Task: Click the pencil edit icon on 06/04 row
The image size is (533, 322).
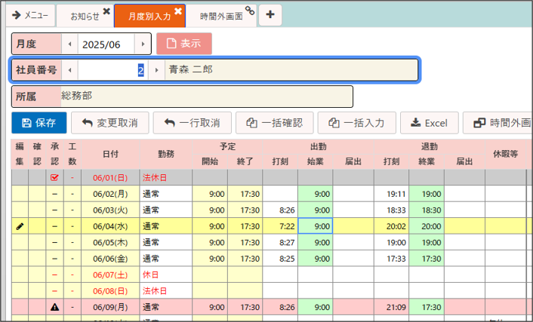Action: tap(20, 225)
